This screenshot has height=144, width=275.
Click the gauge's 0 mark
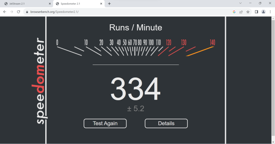point(57,43)
